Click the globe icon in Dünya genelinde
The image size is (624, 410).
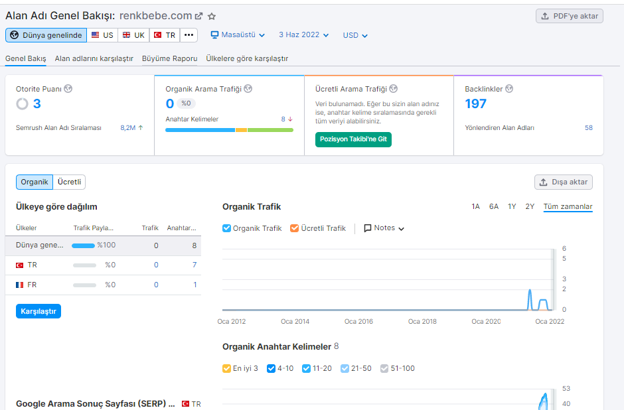tap(15, 35)
